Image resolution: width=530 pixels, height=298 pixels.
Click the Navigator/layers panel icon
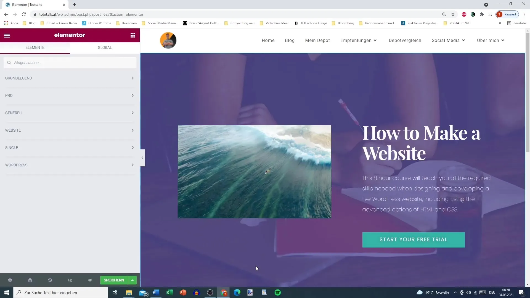[30, 280]
